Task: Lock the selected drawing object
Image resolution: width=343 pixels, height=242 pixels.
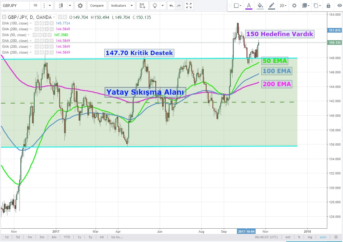Action: click(328, 6)
